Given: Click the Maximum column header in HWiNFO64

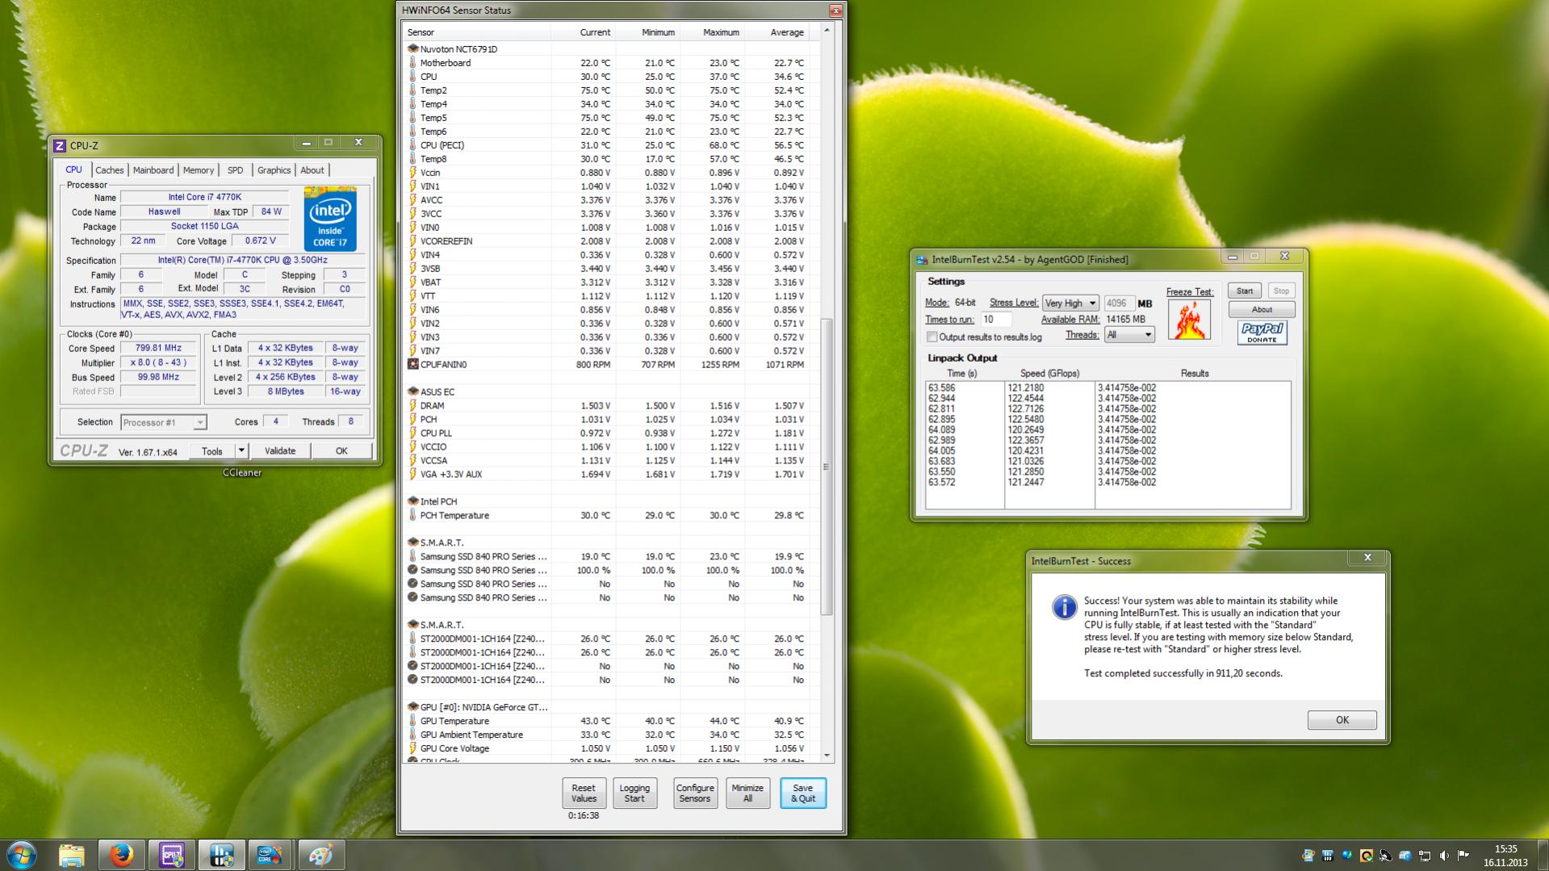Looking at the screenshot, I should [711, 32].
